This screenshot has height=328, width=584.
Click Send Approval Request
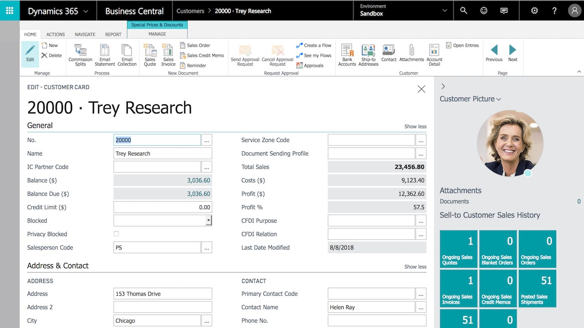245,55
